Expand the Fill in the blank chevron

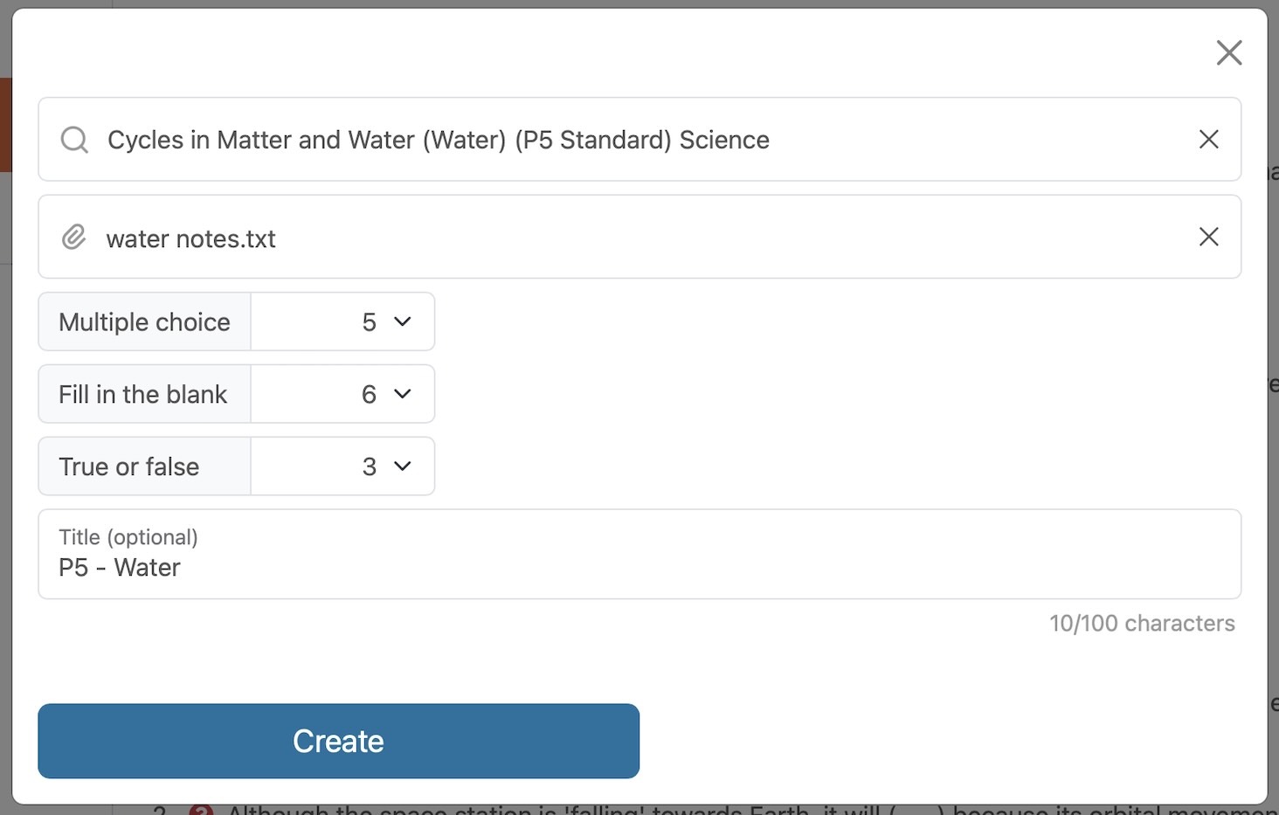point(403,394)
